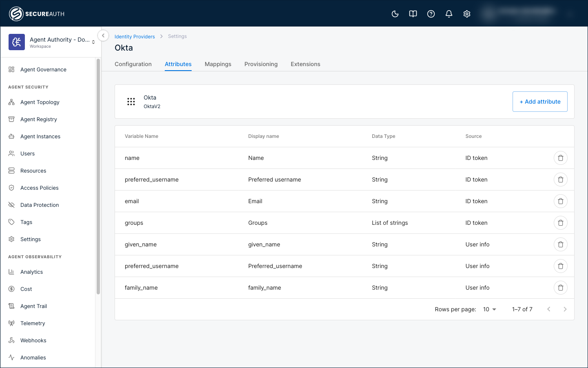Screen dimensions: 588x368
Task: Click the List of strings cell
Action: 390,223
